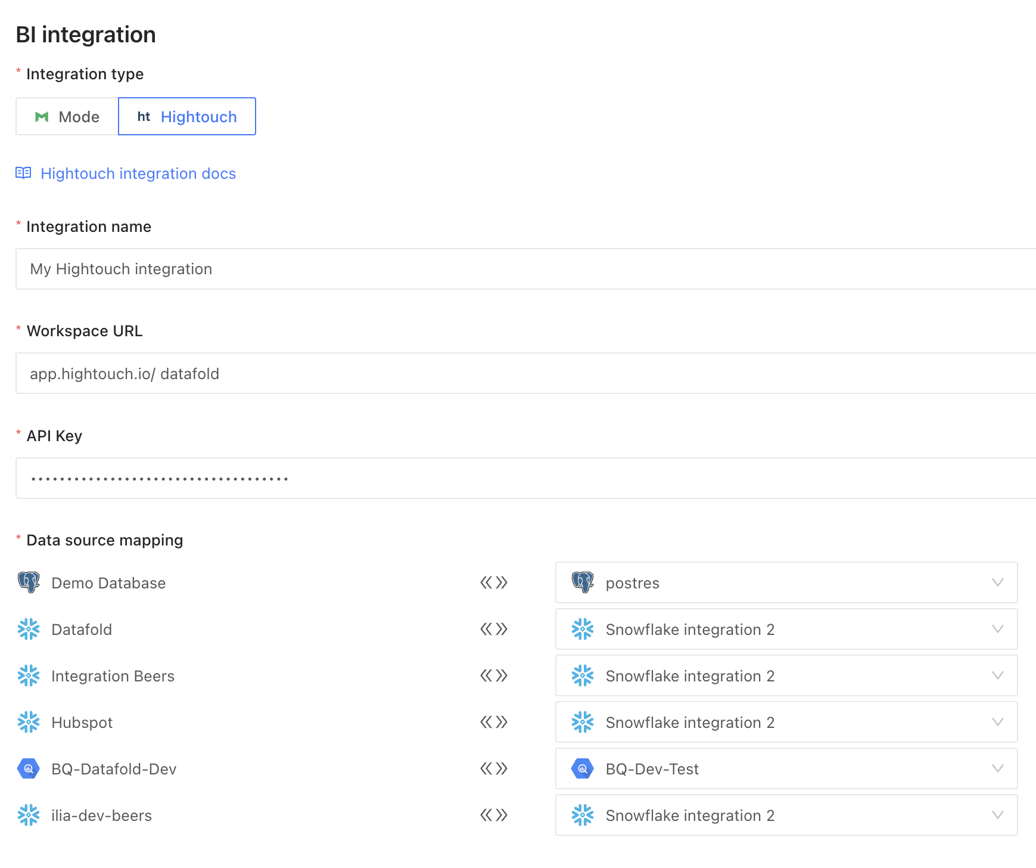Open Hubspot row mapping dropdown
This screenshot has height=868, width=1036.
(786, 722)
